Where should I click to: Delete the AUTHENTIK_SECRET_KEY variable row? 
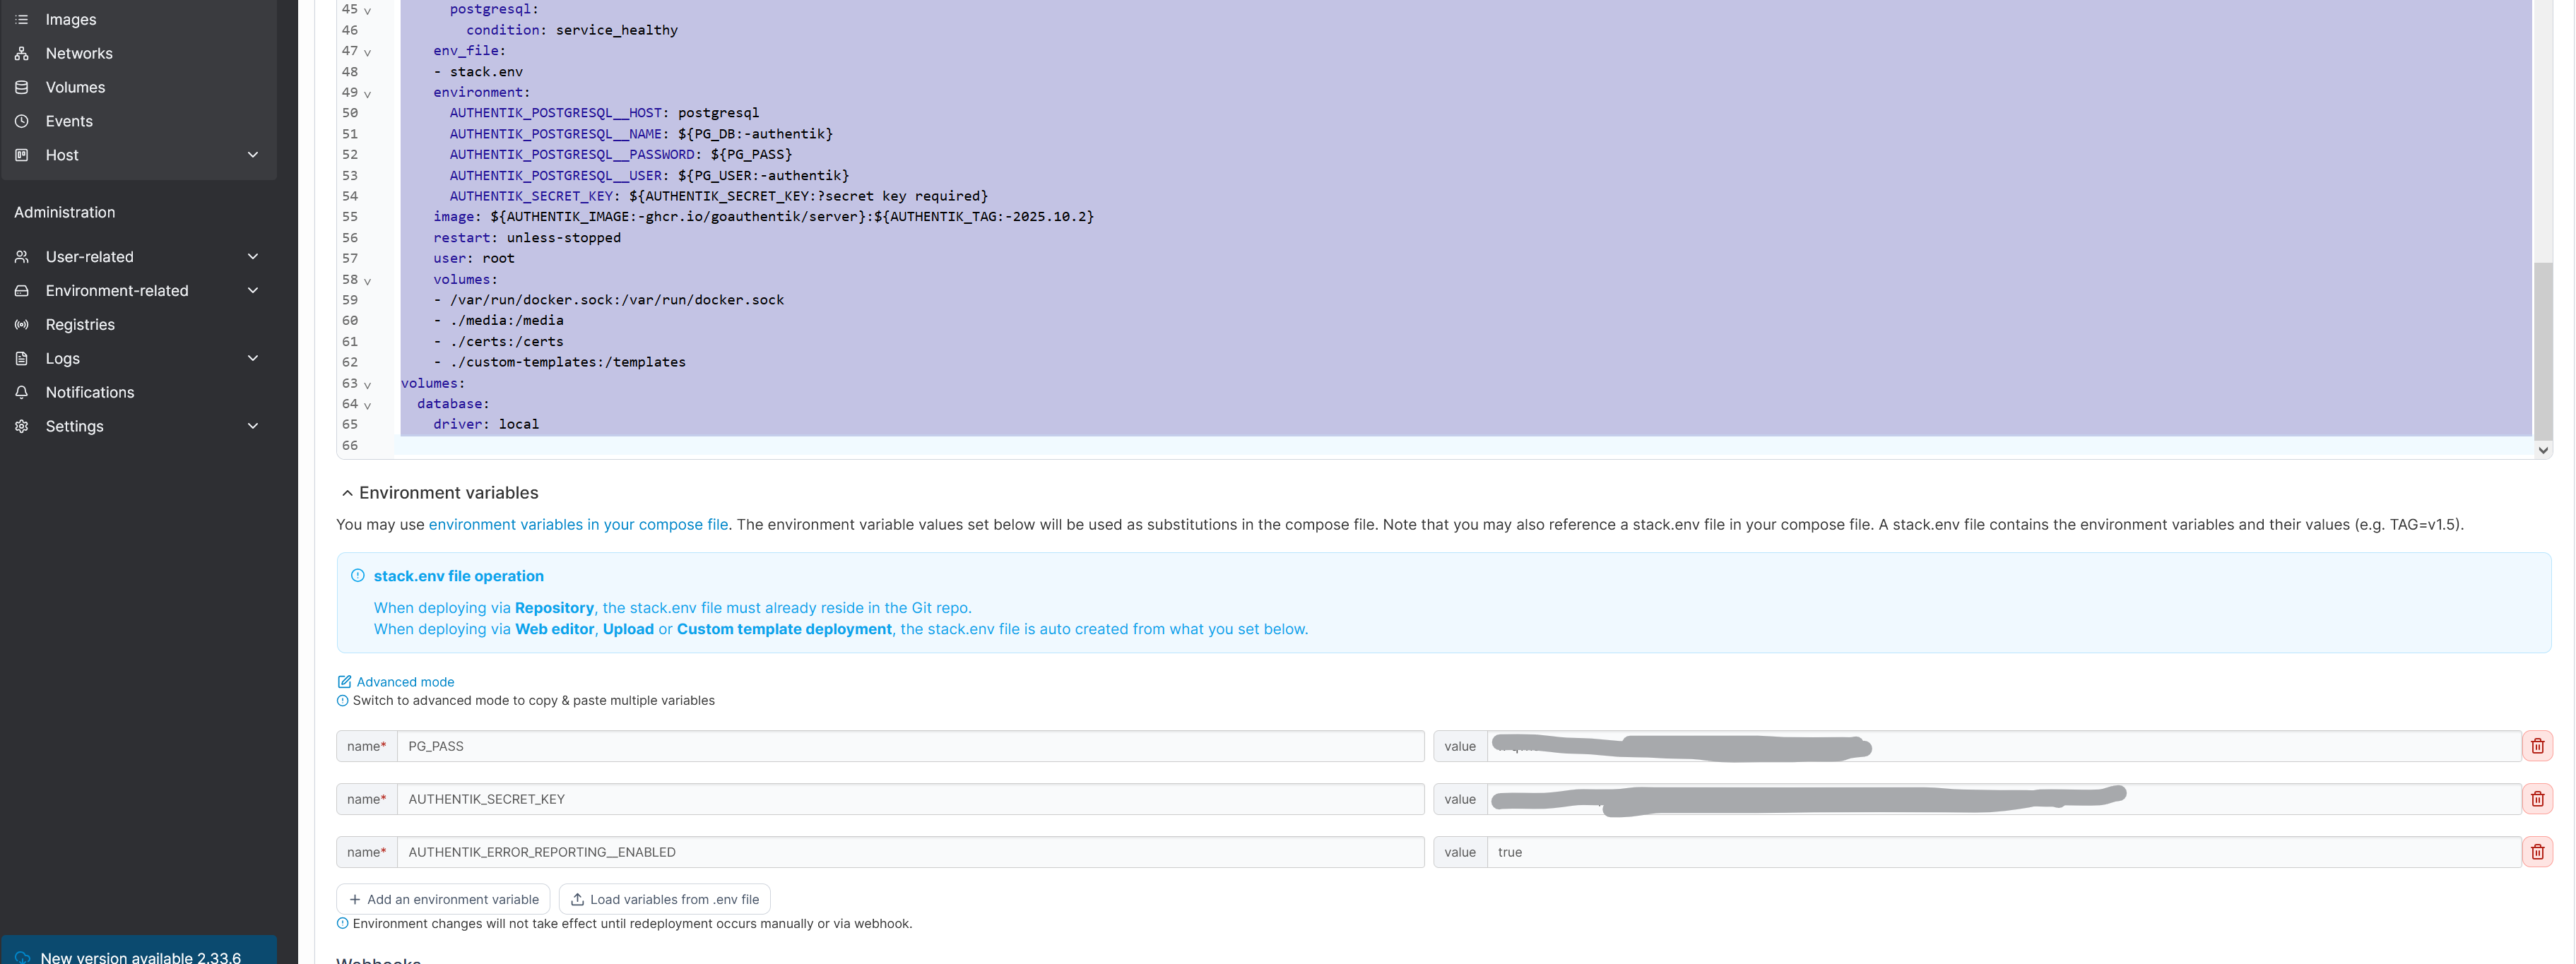(2537, 799)
